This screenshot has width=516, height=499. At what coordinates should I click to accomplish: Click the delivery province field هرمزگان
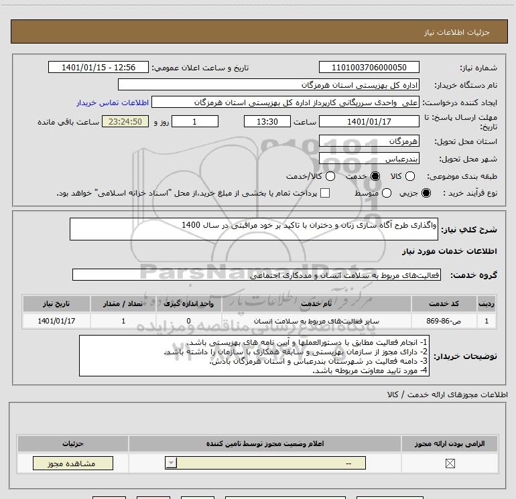tap(369, 141)
